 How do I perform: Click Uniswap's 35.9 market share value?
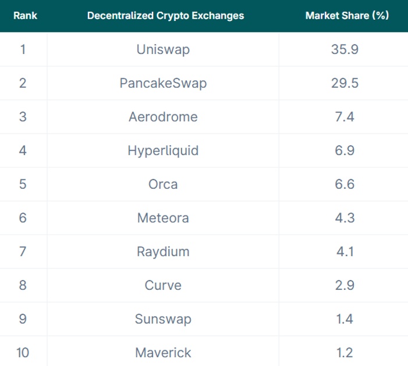(x=345, y=49)
